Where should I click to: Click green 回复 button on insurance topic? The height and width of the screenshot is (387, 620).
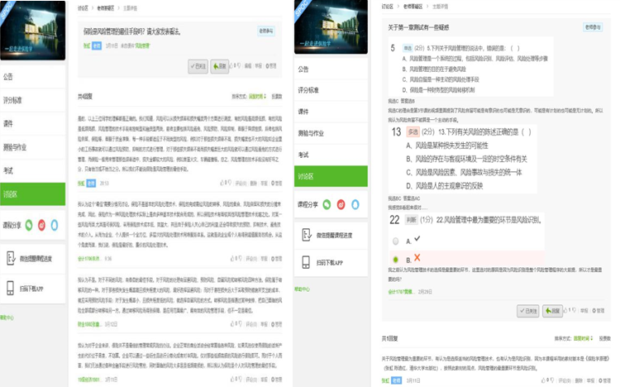219,67
